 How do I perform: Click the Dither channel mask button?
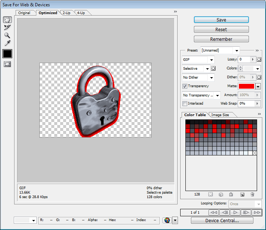coord(259,77)
